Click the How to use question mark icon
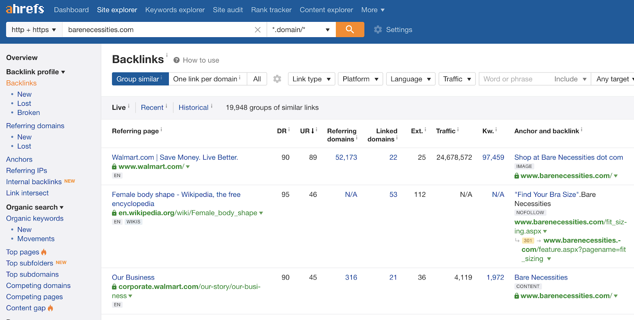Viewport: 634px width, 320px height. click(x=177, y=60)
